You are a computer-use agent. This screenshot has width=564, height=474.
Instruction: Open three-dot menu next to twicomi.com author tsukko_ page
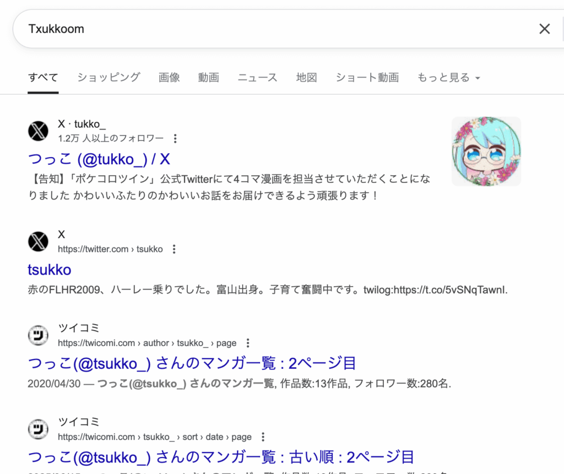click(x=248, y=343)
